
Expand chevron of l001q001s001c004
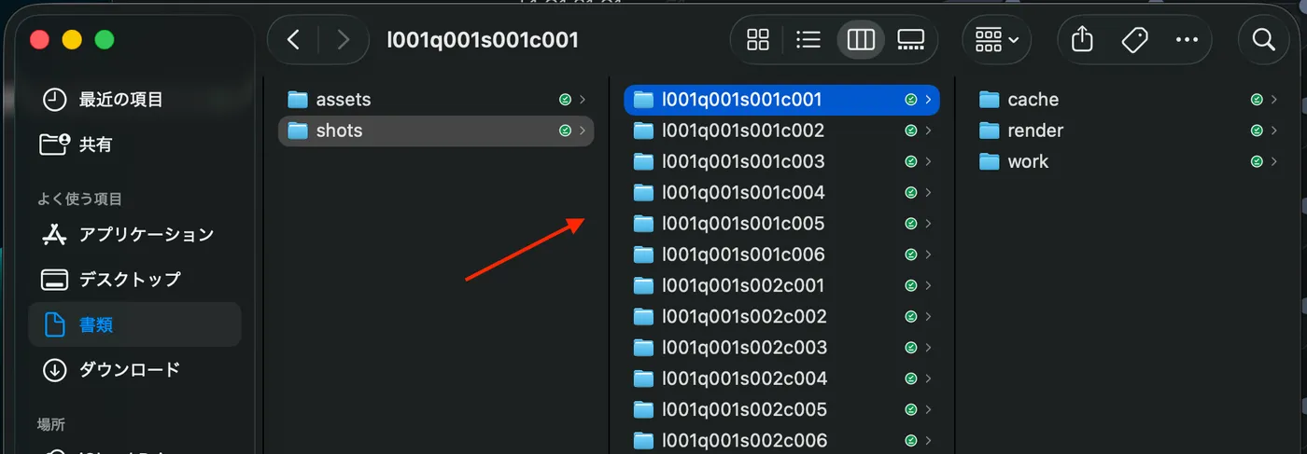(928, 192)
